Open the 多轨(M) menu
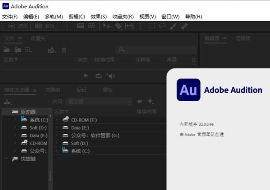This screenshot has height=190, width=270. coord(54,17)
